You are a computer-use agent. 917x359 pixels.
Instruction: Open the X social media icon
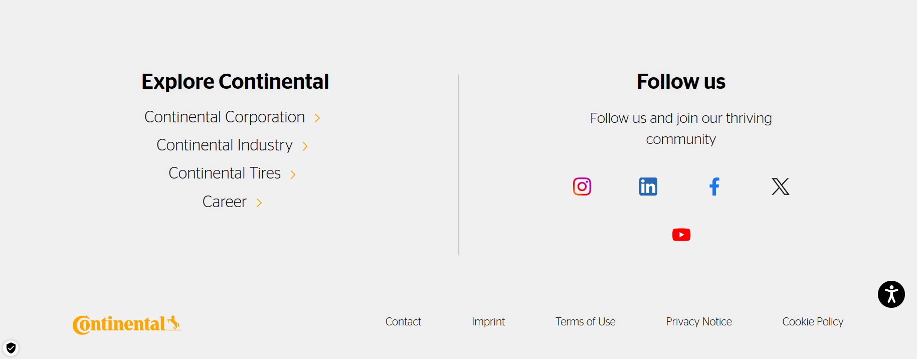[780, 187]
